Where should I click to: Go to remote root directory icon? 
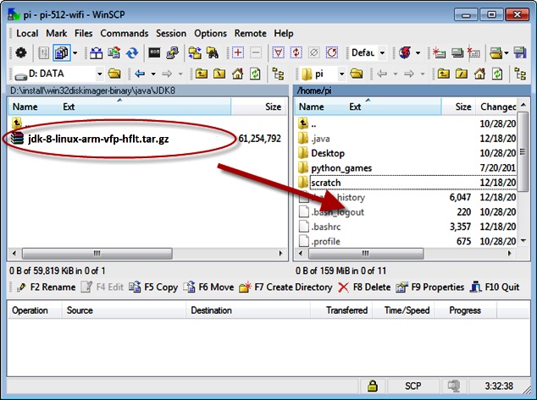(462, 74)
